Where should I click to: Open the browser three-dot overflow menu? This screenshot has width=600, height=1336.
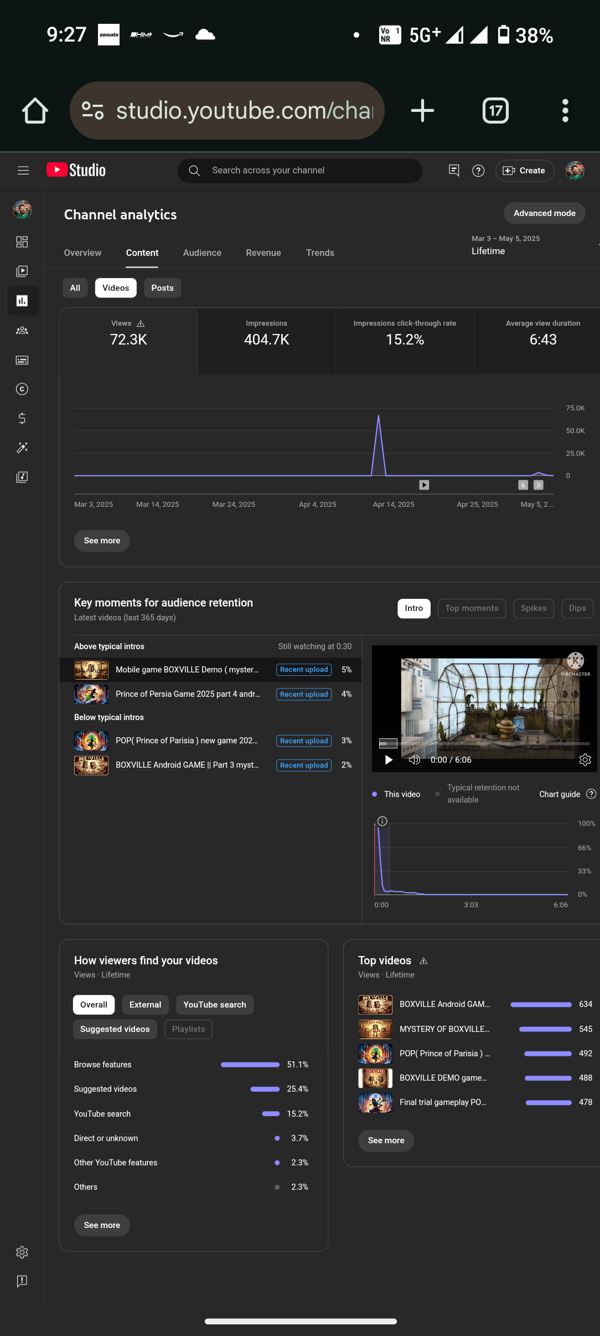565,111
